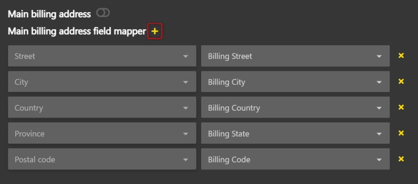Click the arrow in Billing Code dropdown
The height and width of the screenshot is (184, 418).
coord(379,160)
